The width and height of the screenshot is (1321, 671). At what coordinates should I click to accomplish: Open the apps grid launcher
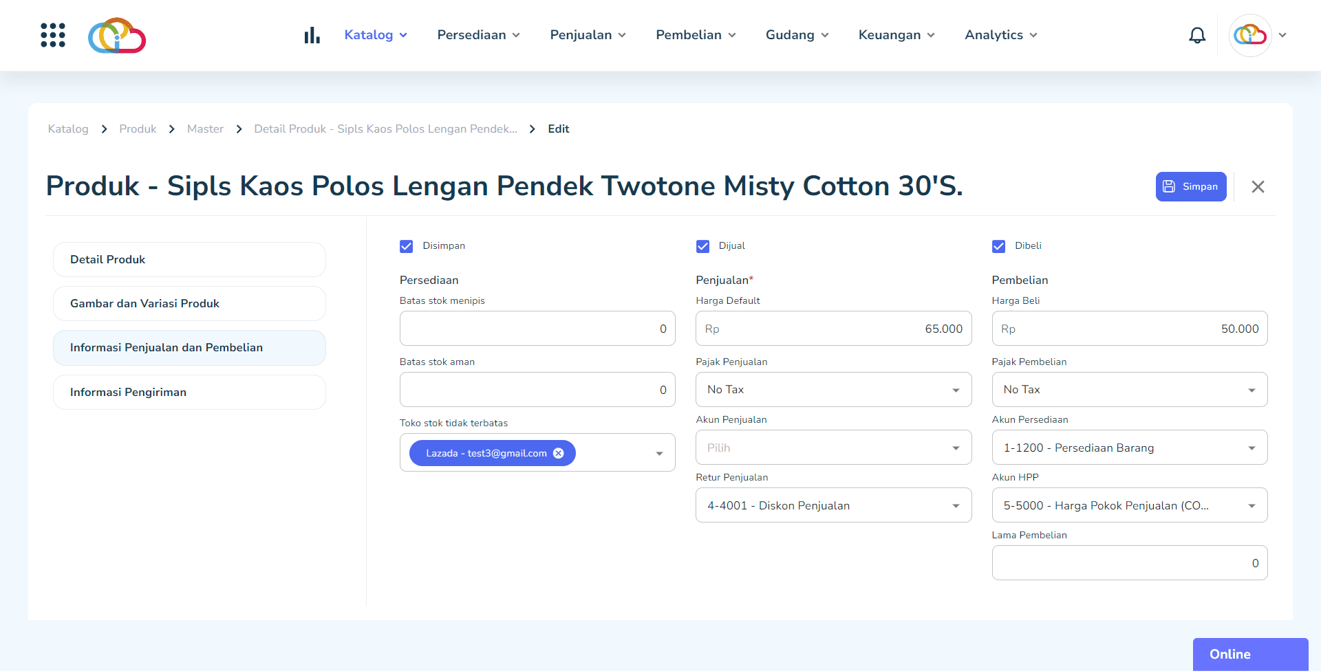[x=53, y=35]
